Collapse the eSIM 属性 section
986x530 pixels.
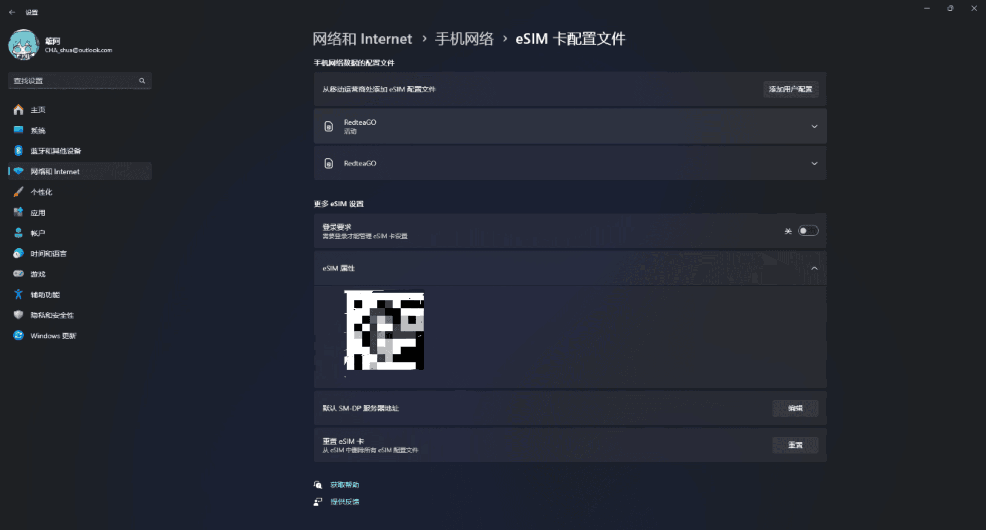click(x=814, y=268)
